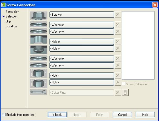Click the Finish button
Image resolution: width=159 pixels, height=121 pixels.
100,115
